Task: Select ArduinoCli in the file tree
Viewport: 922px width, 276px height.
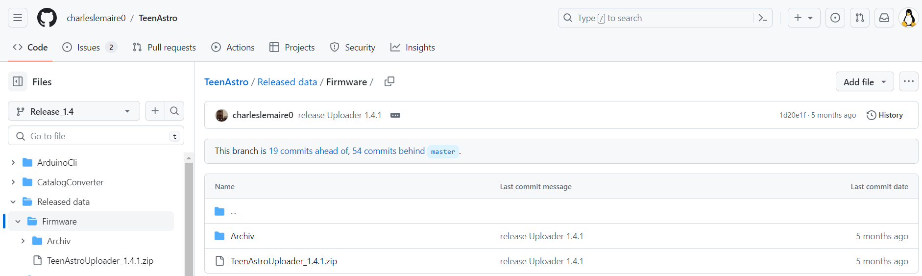Action: point(57,162)
